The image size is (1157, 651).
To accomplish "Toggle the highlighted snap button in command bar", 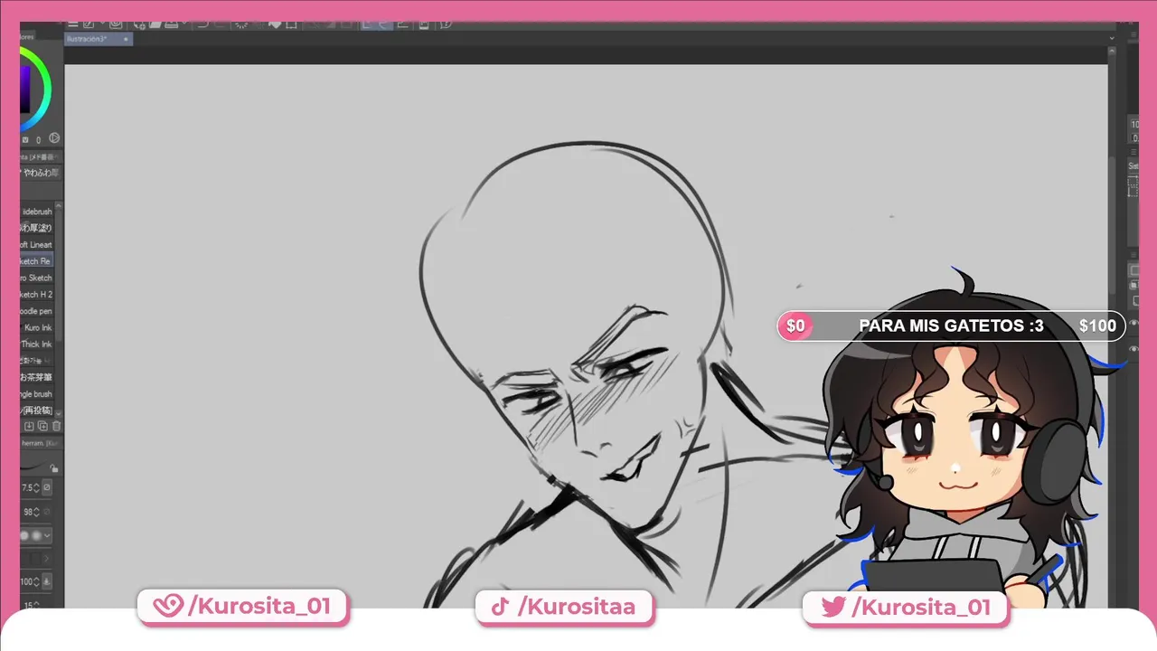I will 369,24.
